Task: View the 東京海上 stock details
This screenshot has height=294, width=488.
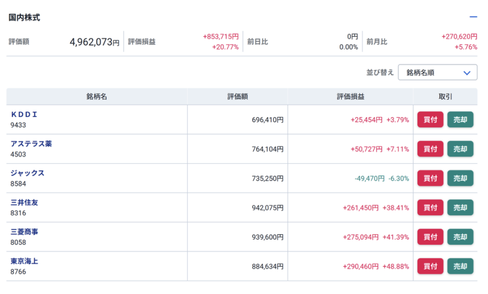Action: 24,261
